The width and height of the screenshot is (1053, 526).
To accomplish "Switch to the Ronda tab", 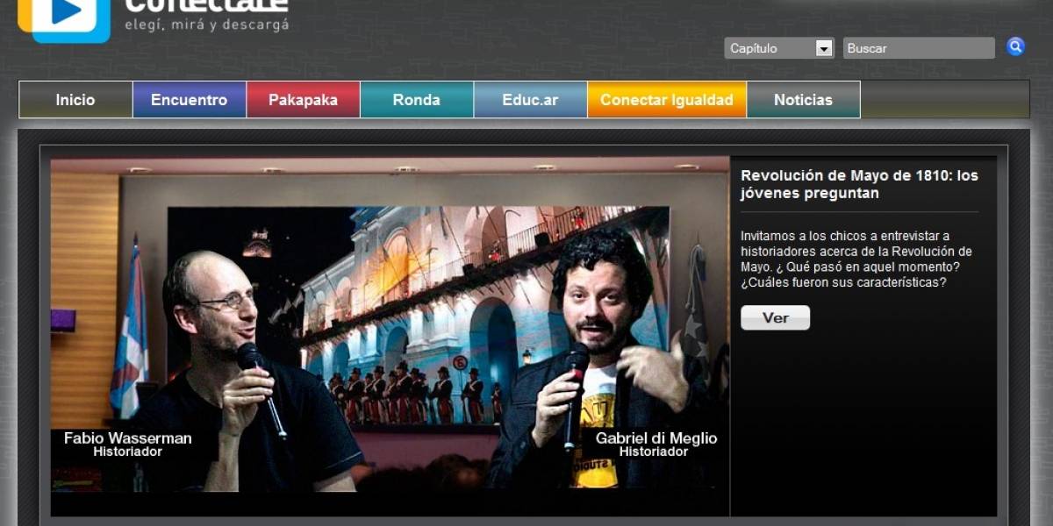I will [417, 100].
